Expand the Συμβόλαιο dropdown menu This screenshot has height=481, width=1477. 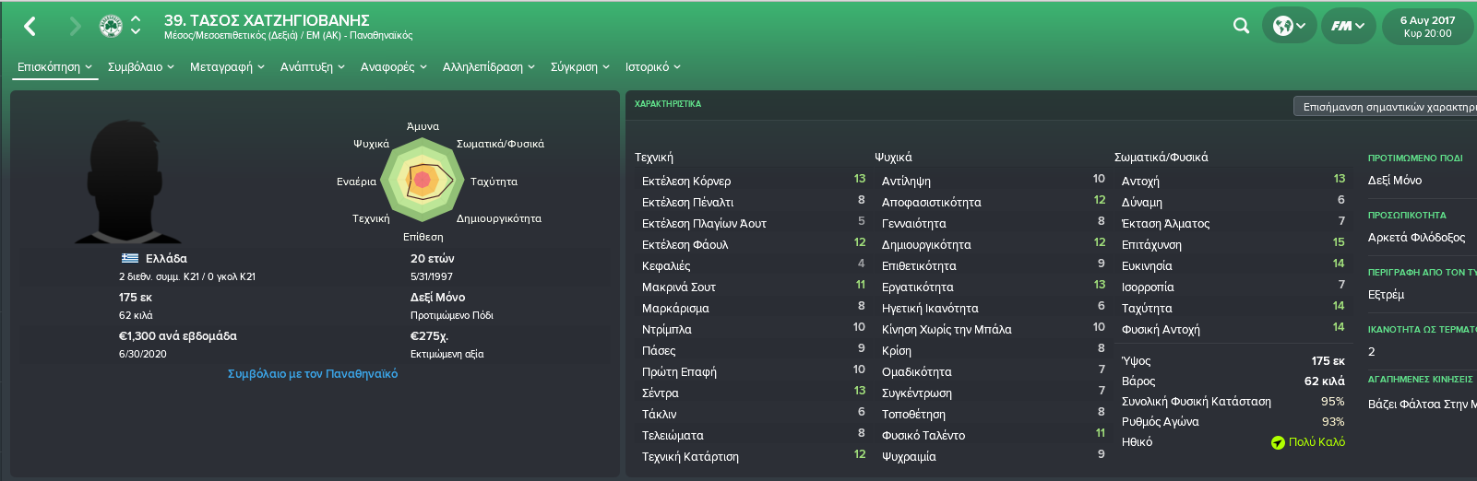(x=141, y=67)
